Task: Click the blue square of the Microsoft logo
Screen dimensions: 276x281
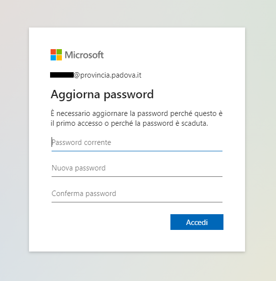Action: coord(53,57)
